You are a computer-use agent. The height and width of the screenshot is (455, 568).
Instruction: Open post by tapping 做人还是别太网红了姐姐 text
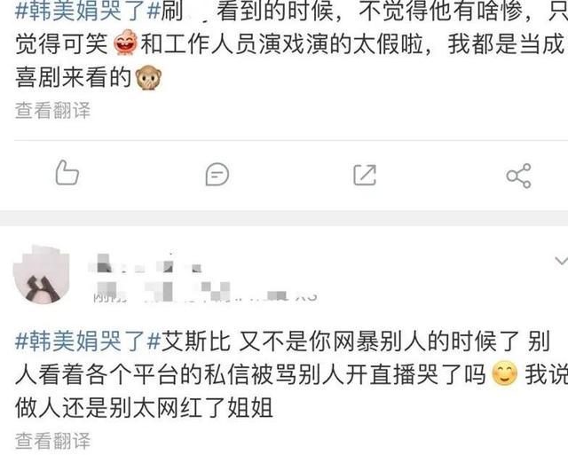coord(144,407)
